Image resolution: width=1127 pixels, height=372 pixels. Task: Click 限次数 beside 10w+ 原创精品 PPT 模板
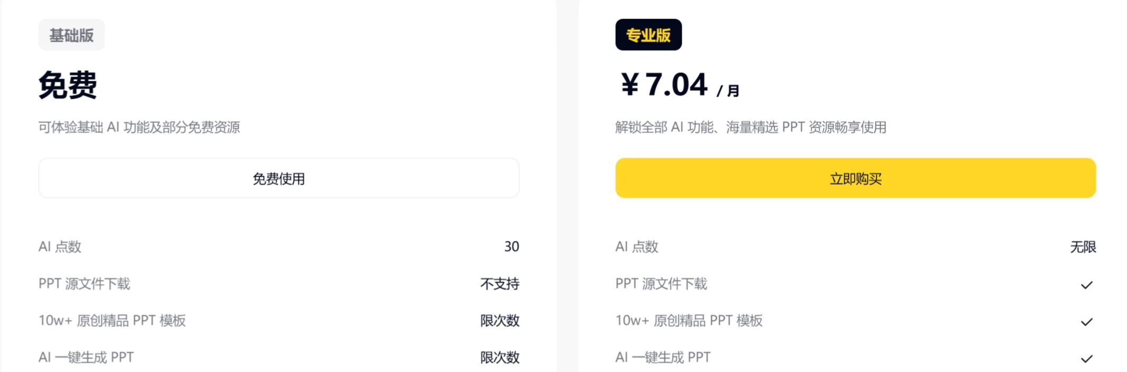(x=499, y=320)
